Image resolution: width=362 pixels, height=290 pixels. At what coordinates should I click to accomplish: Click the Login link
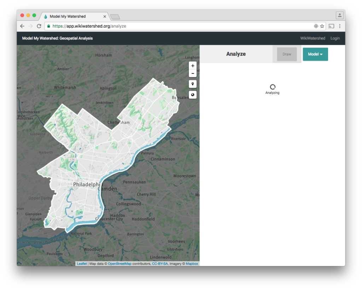(x=335, y=38)
